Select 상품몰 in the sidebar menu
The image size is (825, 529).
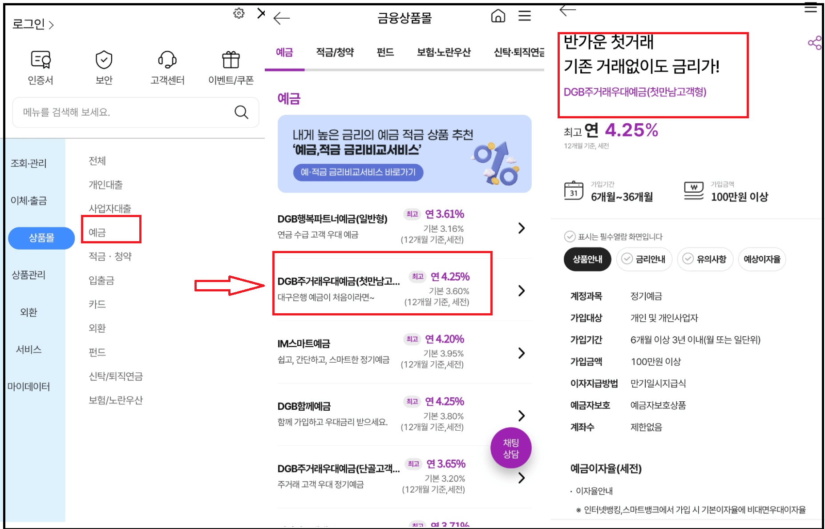pyautogui.click(x=41, y=238)
